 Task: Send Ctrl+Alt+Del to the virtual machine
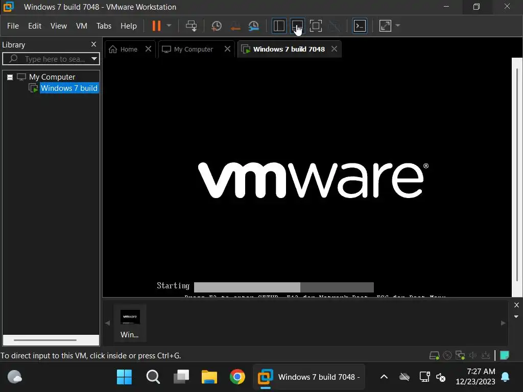191,26
